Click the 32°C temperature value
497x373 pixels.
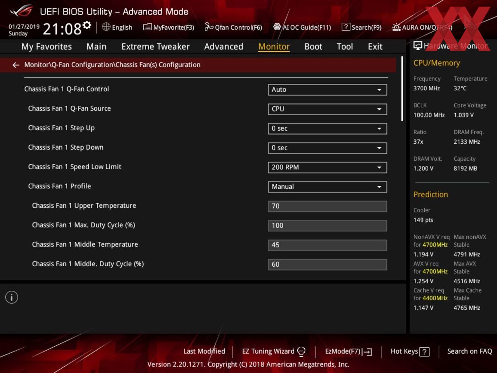point(460,88)
